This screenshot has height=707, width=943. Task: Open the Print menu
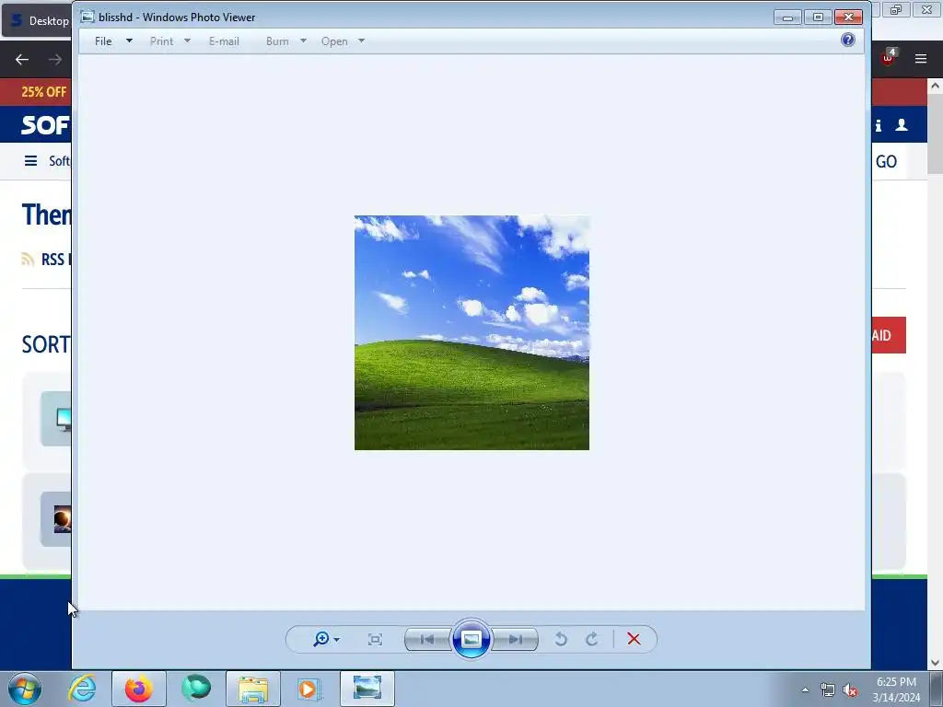[x=161, y=41]
